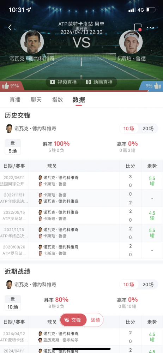Open 视频直播 video stream
Viewport: 163px width, 353px height.
[x=64, y=82]
